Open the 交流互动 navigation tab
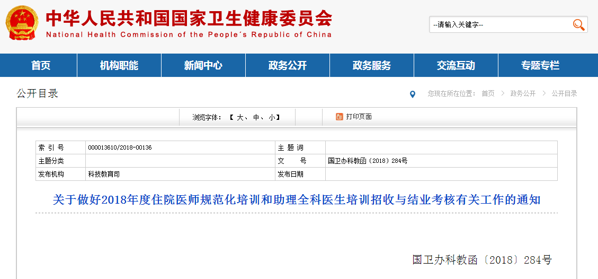 456,65
